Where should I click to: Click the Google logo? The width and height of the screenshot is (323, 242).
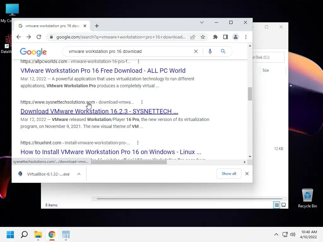pyautogui.click(x=33, y=52)
